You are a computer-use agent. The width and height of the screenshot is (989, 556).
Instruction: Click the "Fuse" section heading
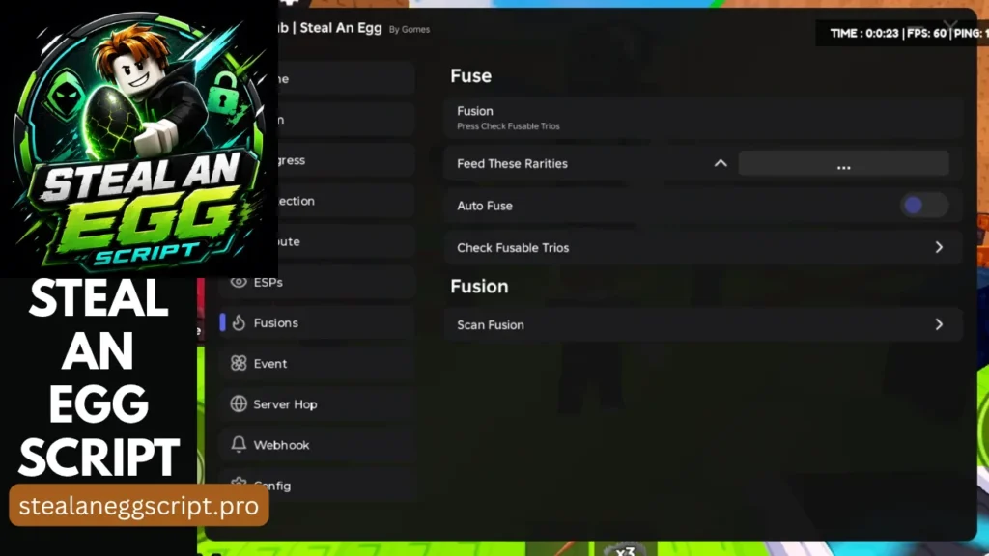click(470, 75)
